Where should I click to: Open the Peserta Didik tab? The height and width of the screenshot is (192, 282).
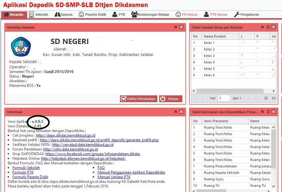pyautogui.click(x=93, y=14)
